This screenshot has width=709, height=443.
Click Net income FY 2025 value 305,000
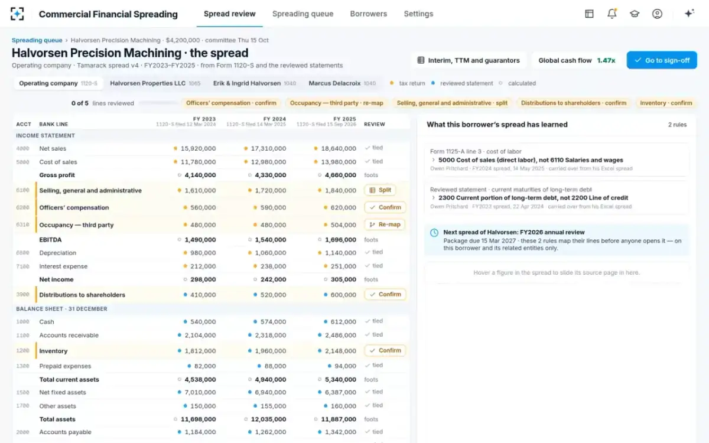(344, 279)
